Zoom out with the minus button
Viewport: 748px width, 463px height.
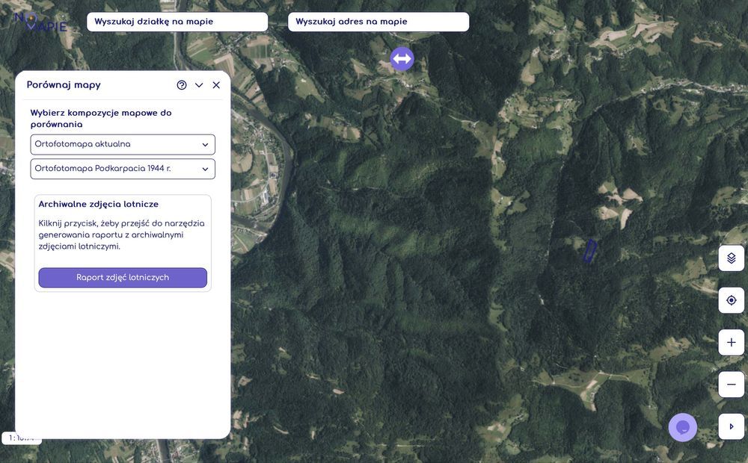click(x=732, y=385)
